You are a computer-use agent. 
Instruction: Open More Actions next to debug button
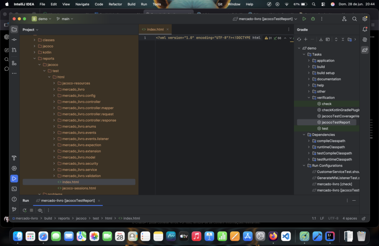(322, 19)
